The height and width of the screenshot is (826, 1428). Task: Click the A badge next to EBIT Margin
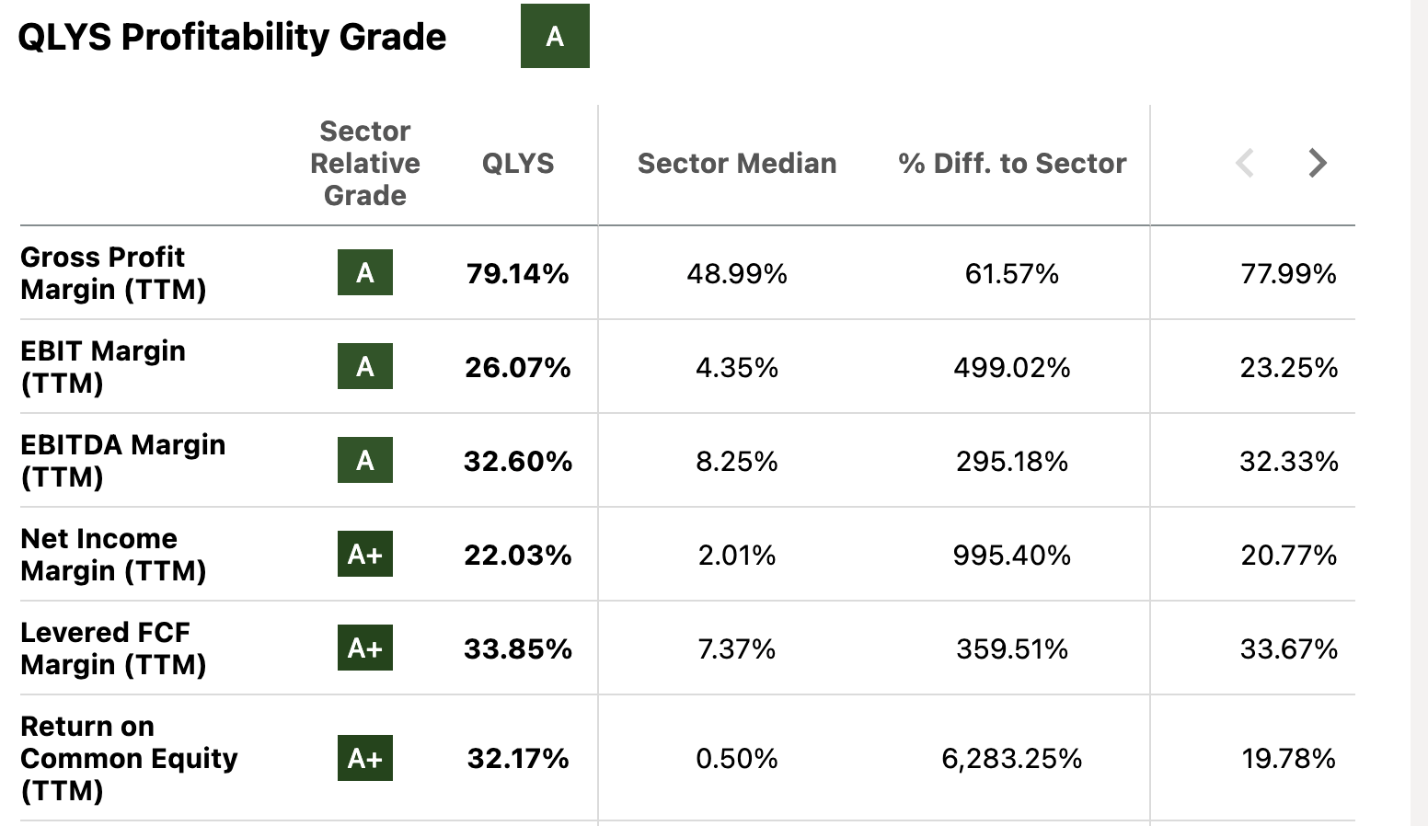[364, 366]
